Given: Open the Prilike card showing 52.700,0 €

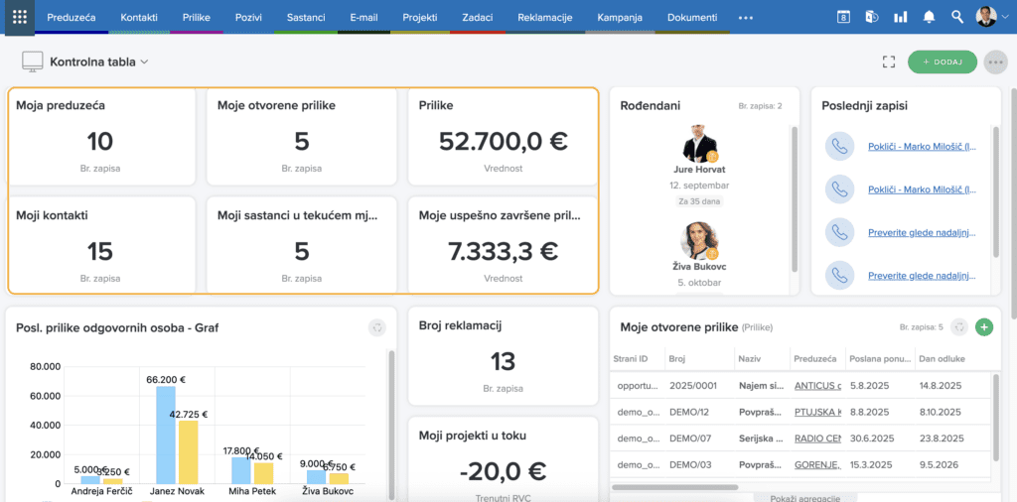Looking at the screenshot, I should [503, 137].
